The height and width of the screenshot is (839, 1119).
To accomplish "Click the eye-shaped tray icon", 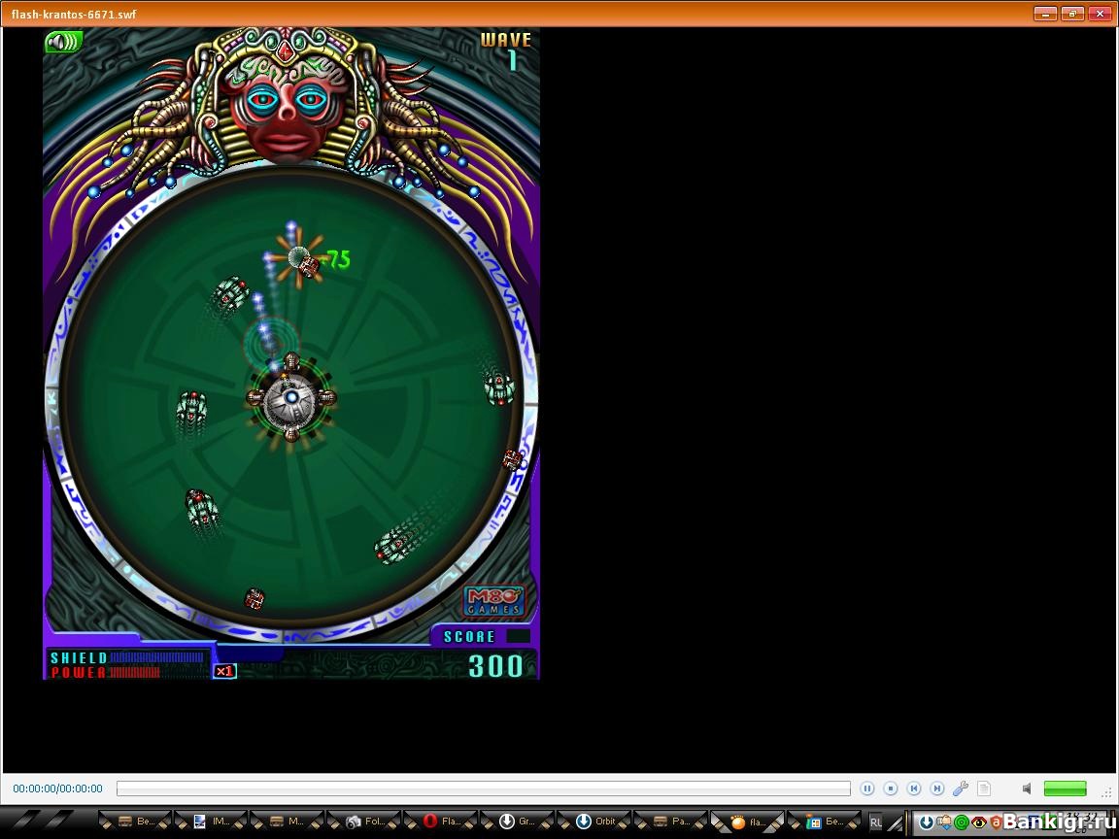I will pos(978,822).
